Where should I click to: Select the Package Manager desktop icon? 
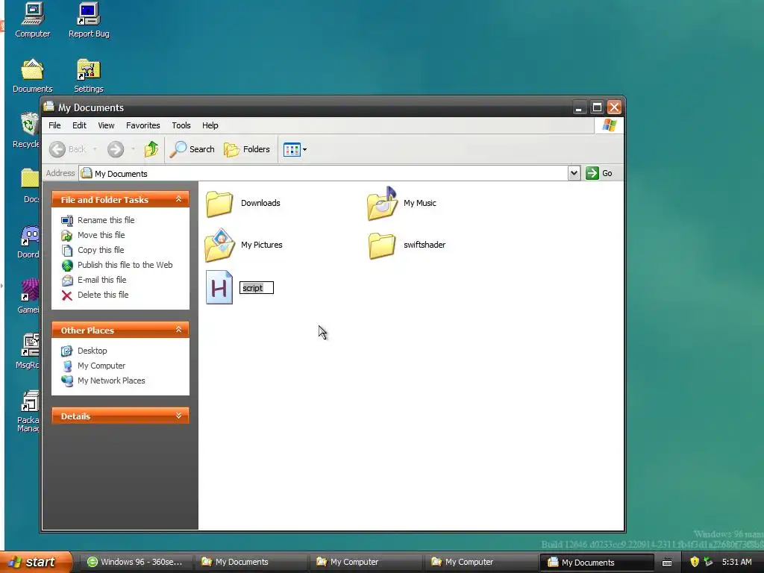point(29,411)
